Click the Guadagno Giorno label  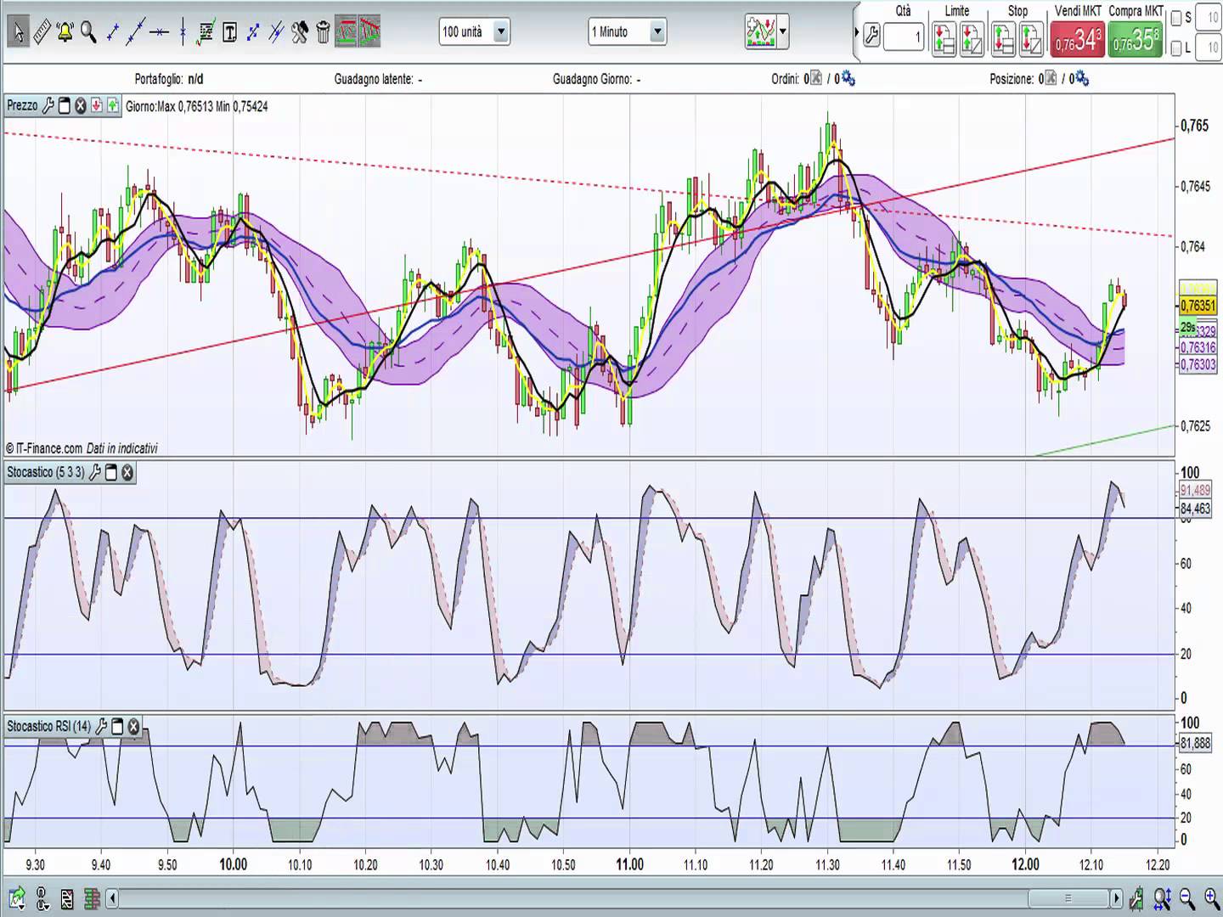pyautogui.click(x=592, y=79)
